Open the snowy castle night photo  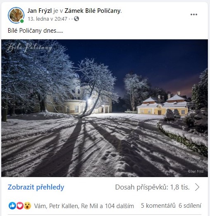(105, 108)
